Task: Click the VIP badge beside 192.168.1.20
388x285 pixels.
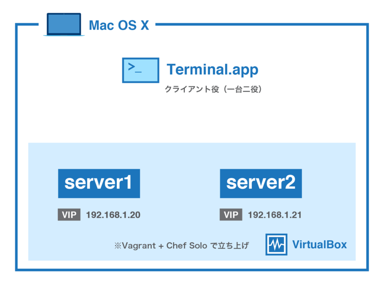Action: click(69, 215)
